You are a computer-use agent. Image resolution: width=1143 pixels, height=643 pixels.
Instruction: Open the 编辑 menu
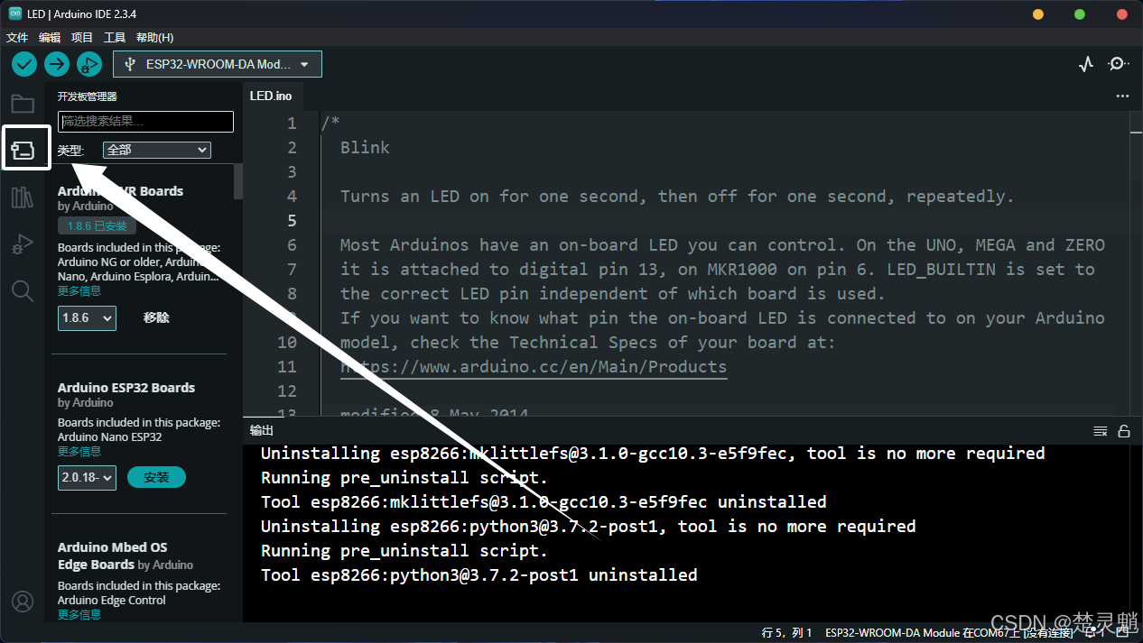(50, 38)
